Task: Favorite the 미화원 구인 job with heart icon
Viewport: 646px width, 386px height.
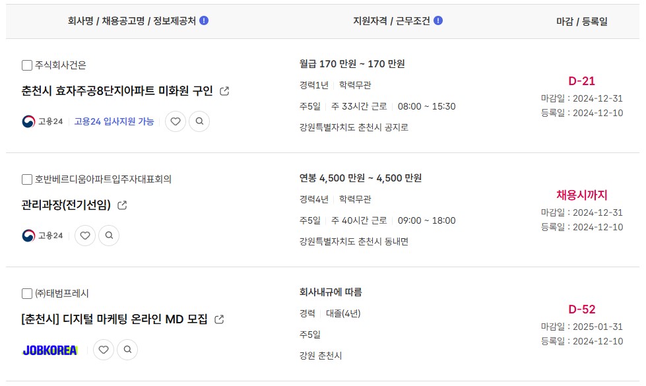Action: pos(176,121)
